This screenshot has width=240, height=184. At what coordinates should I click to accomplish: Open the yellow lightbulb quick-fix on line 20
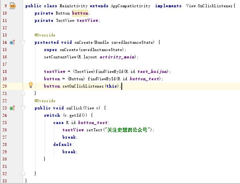(x=31, y=85)
